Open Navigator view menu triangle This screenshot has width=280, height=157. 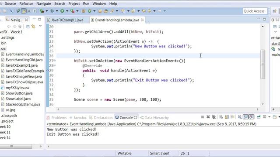point(40,26)
